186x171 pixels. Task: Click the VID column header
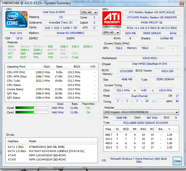pos(89,67)
